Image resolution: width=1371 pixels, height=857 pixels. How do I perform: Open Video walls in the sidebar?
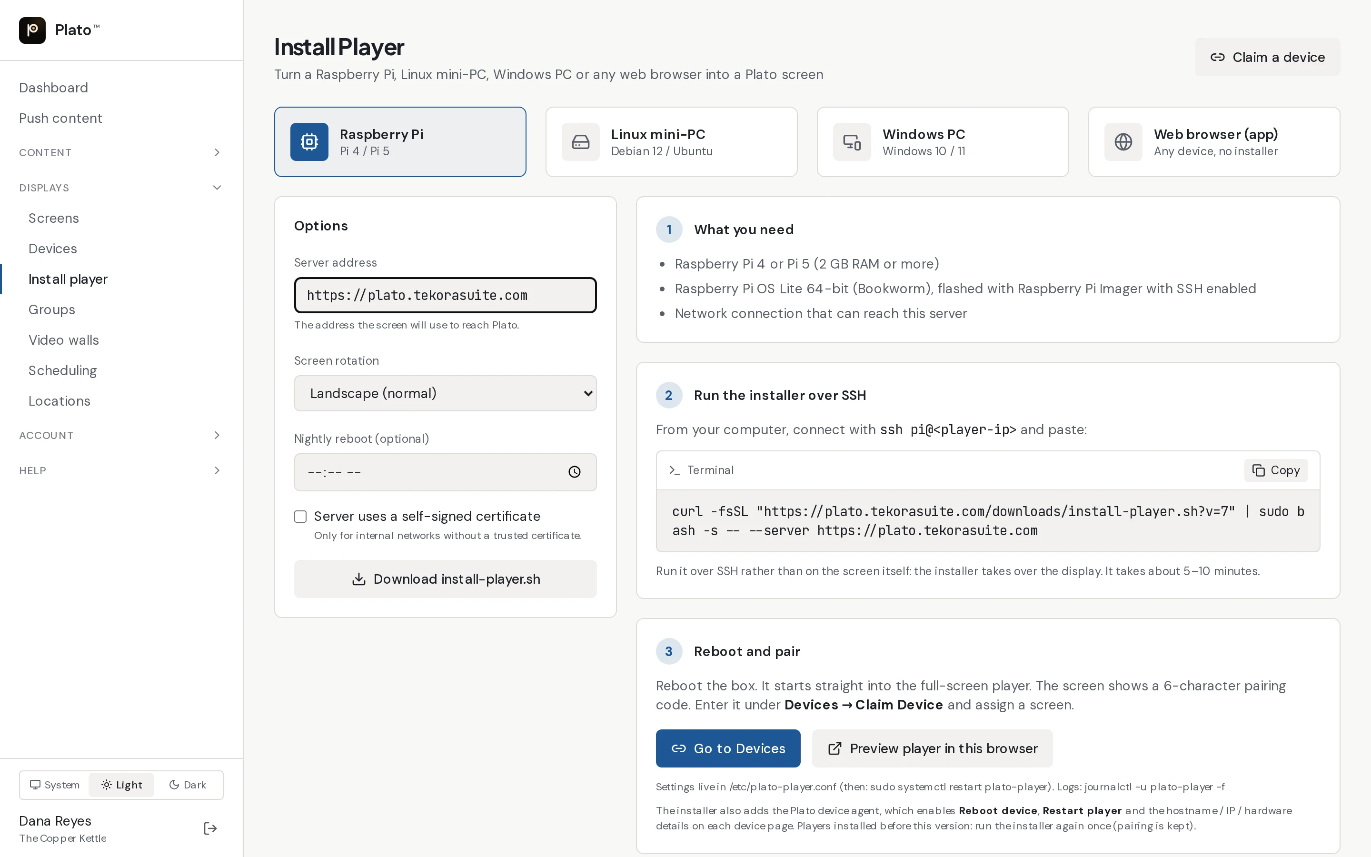(x=64, y=340)
